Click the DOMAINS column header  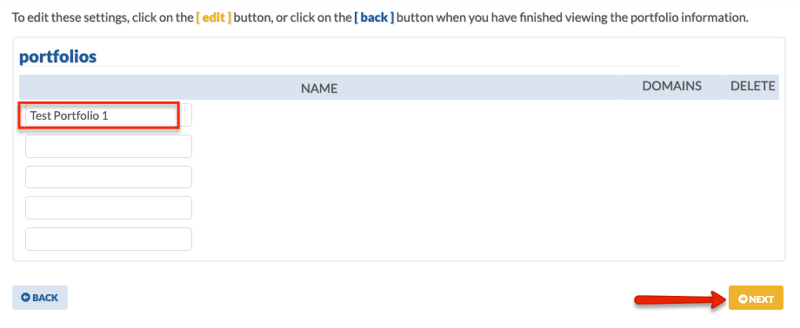coord(671,86)
